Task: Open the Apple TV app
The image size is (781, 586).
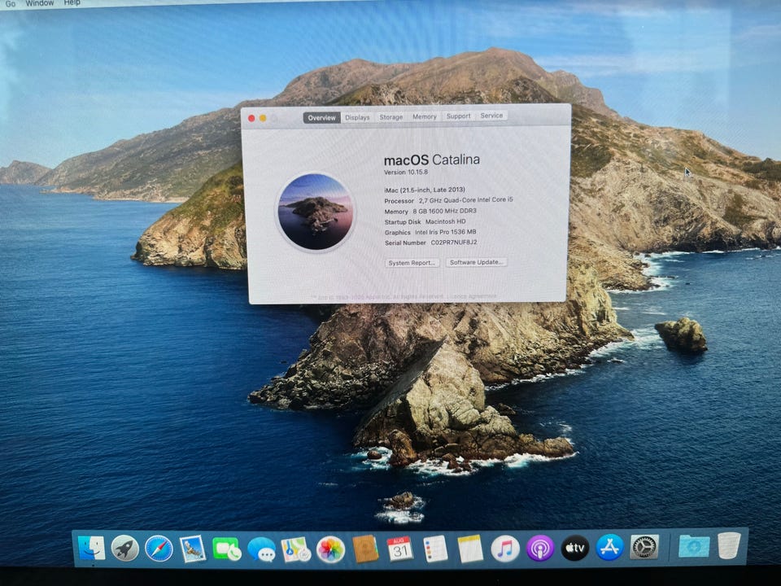Action: (x=575, y=548)
